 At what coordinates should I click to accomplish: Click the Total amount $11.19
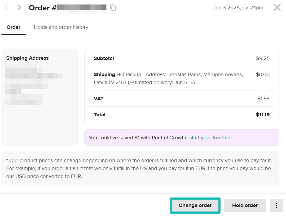(x=263, y=115)
